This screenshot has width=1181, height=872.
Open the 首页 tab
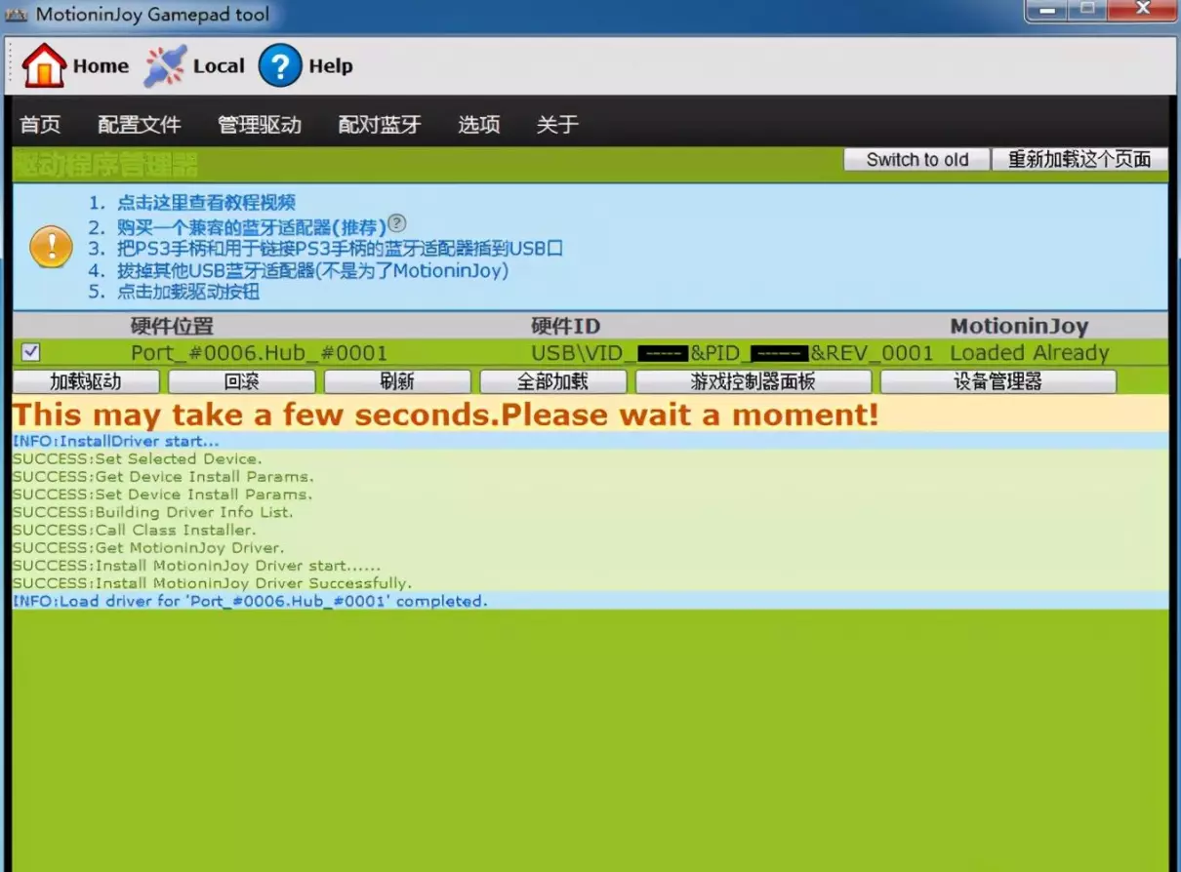(40, 124)
